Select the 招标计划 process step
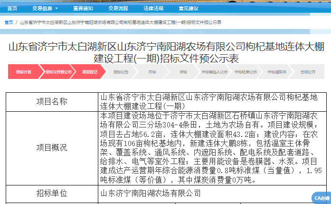The height and width of the screenshot is (204, 331). (x=24, y=72)
